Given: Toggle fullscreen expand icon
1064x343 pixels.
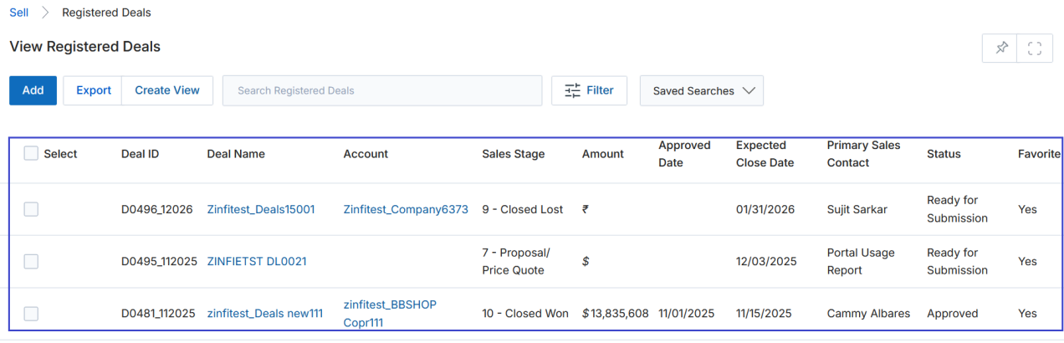Looking at the screenshot, I should pos(1035,49).
